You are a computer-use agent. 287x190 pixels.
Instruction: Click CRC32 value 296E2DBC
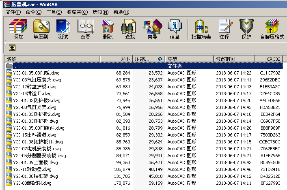point(270,80)
